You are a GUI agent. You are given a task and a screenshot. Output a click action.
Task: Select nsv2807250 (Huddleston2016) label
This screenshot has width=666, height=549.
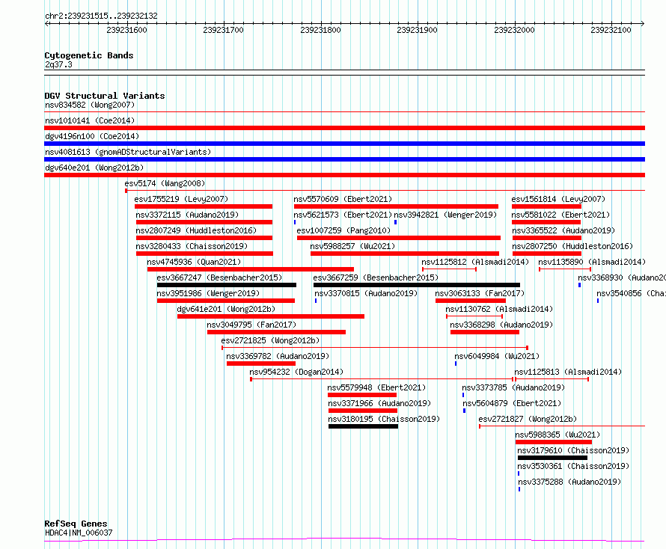[572, 246]
